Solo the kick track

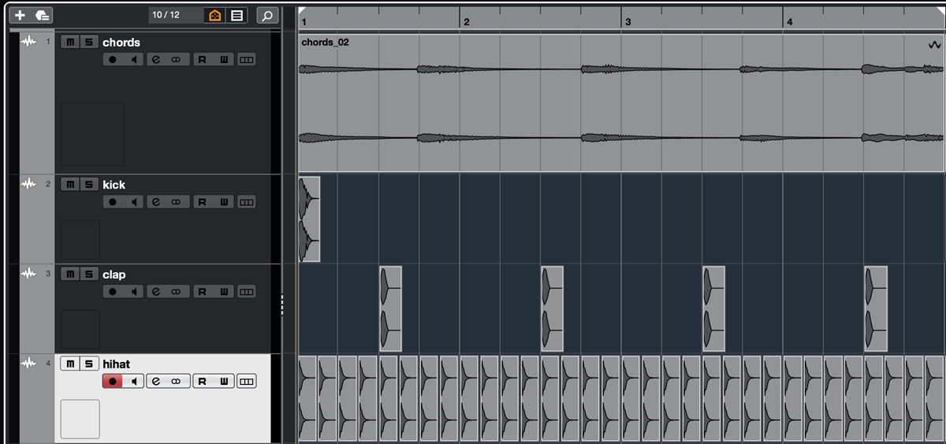pyautogui.click(x=88, y=185)
